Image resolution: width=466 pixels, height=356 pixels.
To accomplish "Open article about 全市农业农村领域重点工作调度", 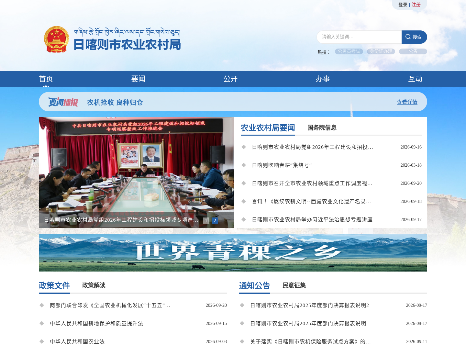I will coord(312,184).
